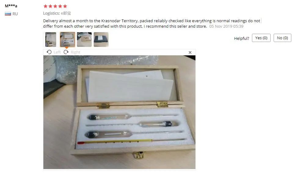Click the review date 05 Nov 2019

(x=226, y=26)
